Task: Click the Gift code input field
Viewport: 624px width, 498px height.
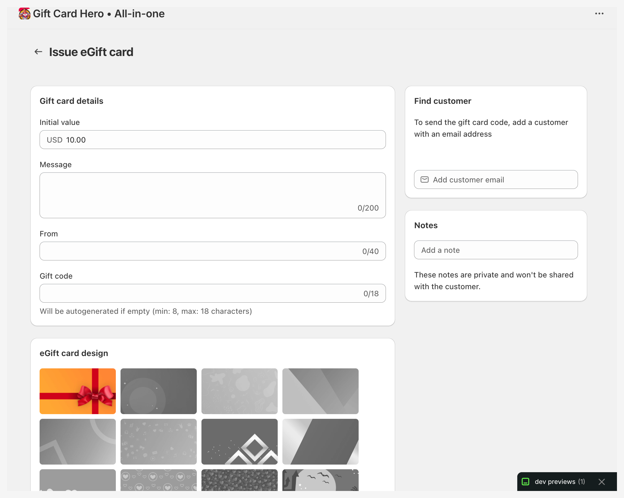Action: pyautogui.click(x=199, y=293)
